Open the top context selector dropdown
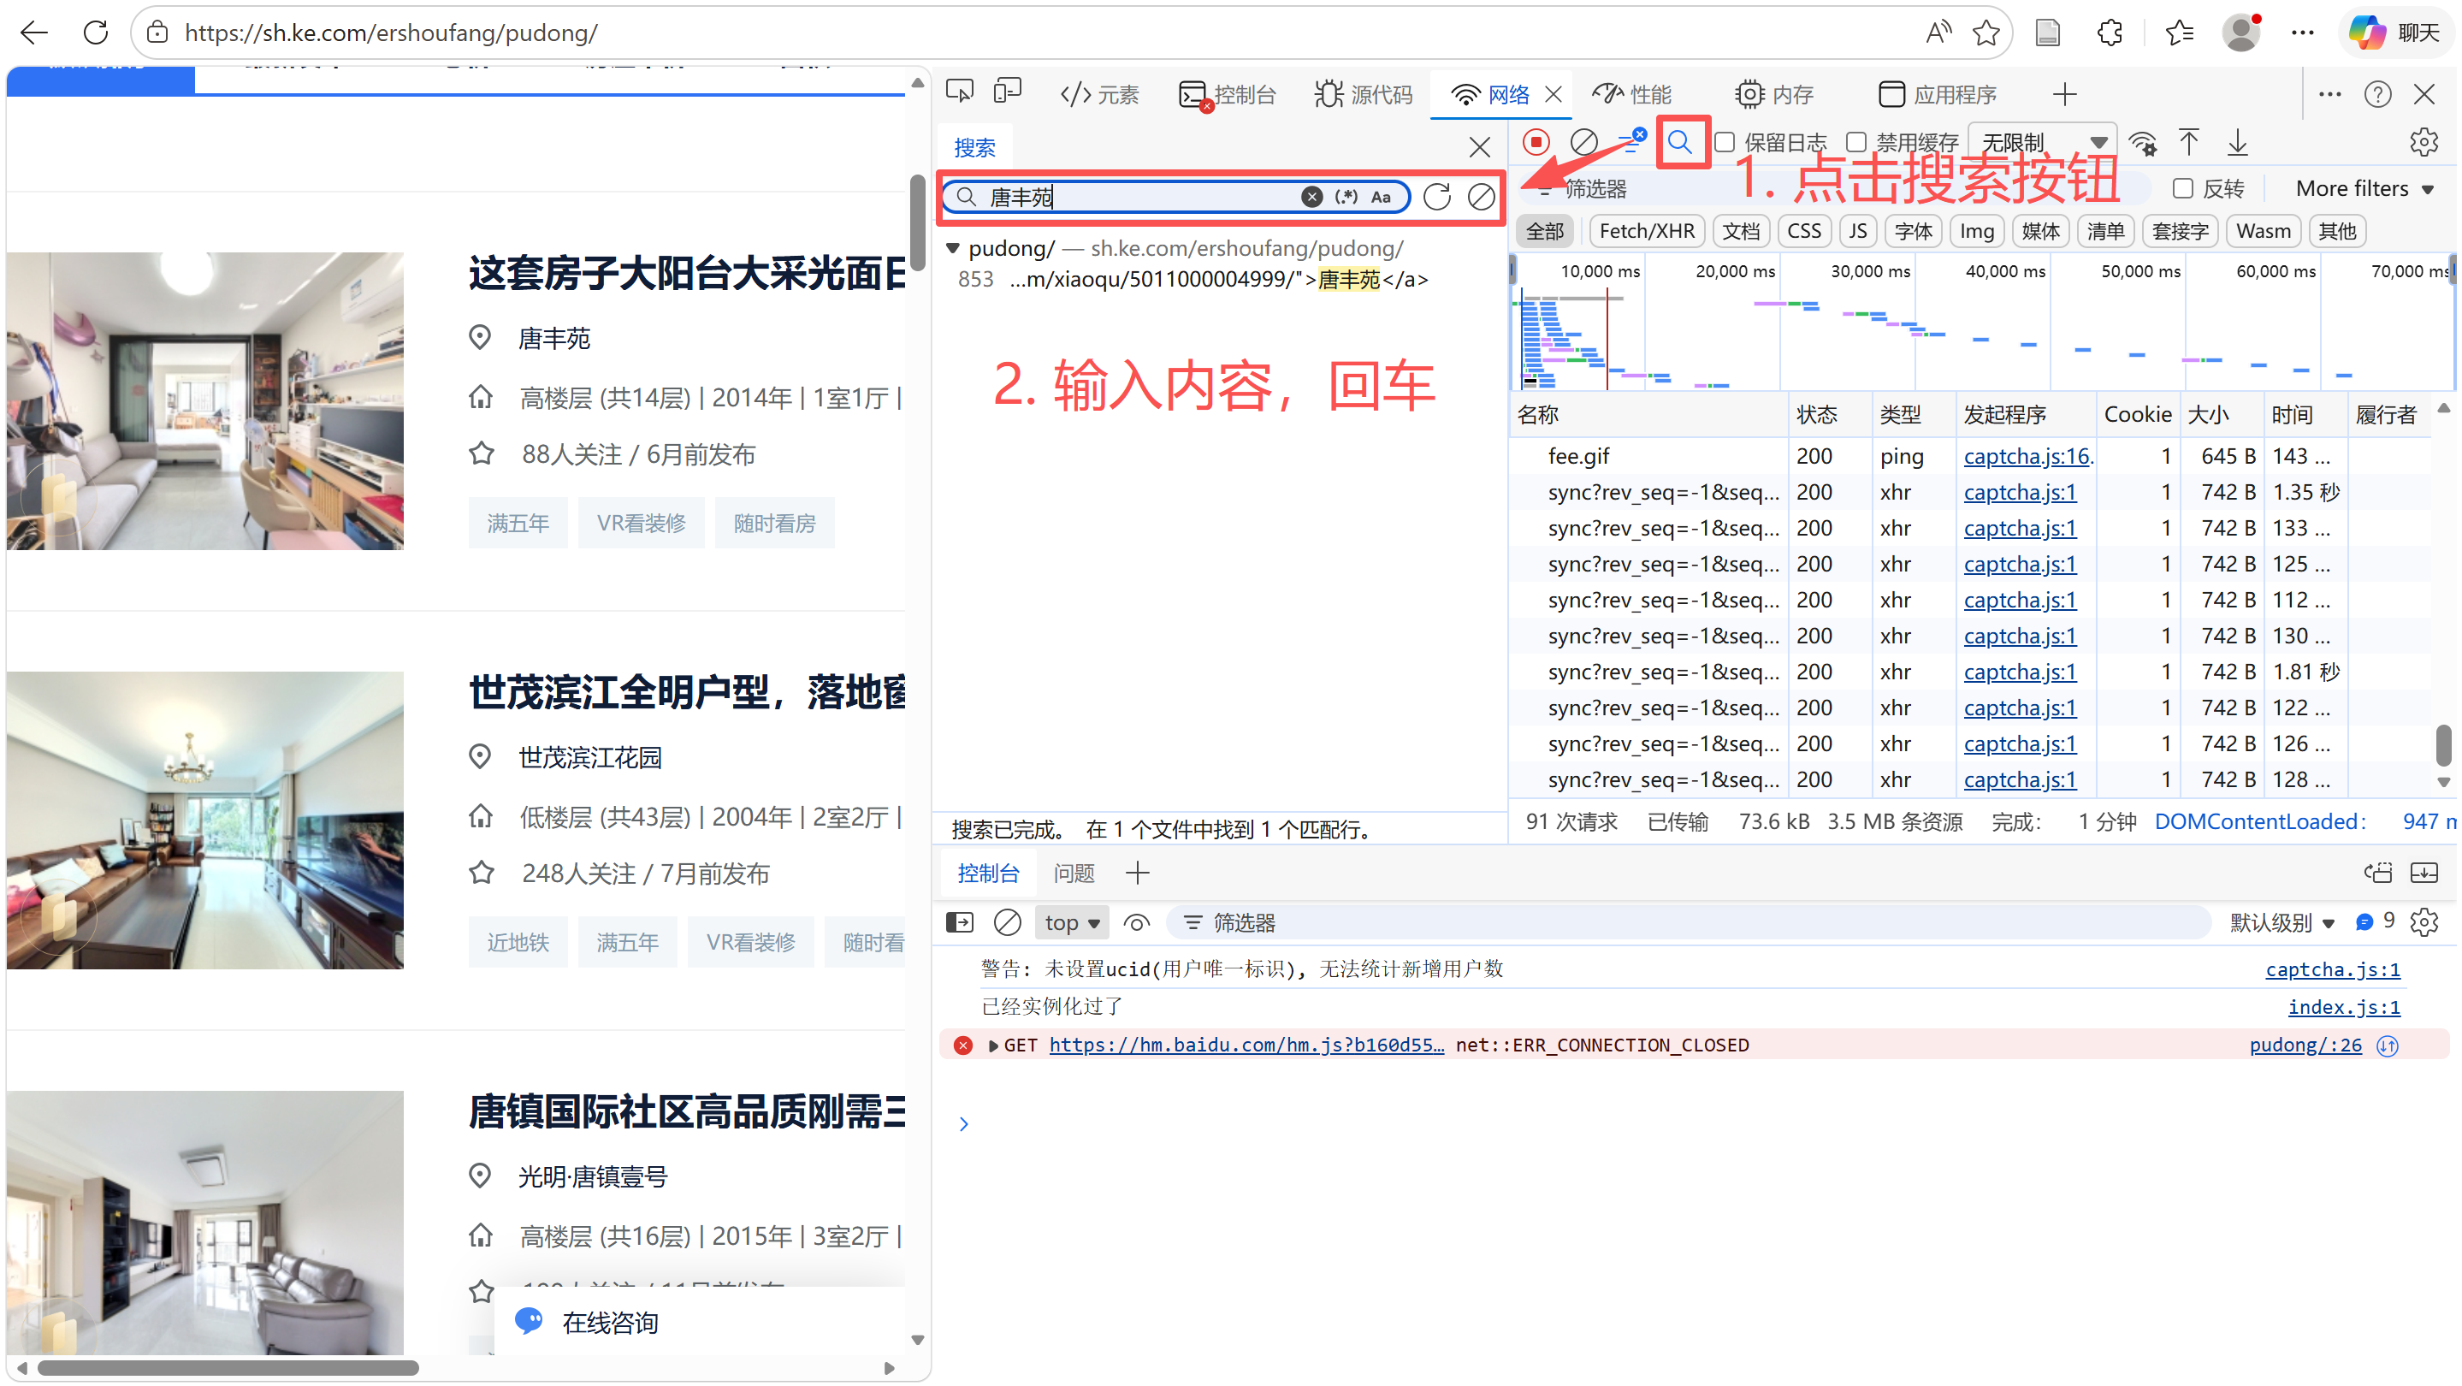This screenshot has height=1386, width=2462. point(1071,922)
